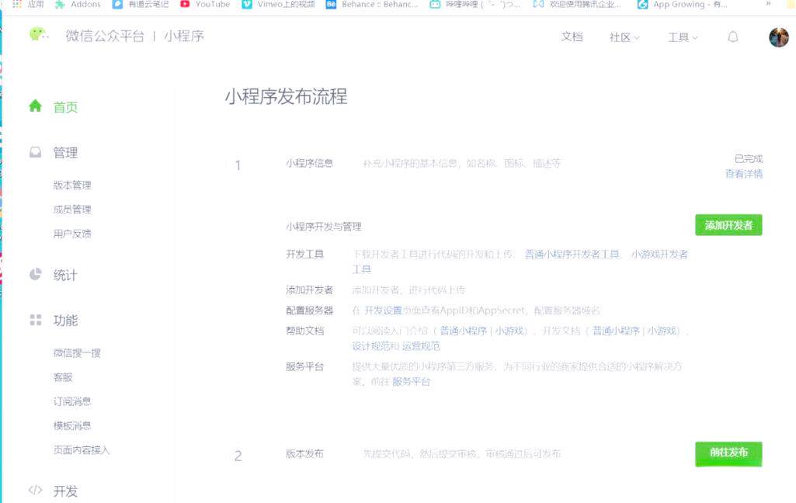The width and height of the screenshot is (796, 503).
Task: Click the 功能 grid icon
Action: pos(36,320)
